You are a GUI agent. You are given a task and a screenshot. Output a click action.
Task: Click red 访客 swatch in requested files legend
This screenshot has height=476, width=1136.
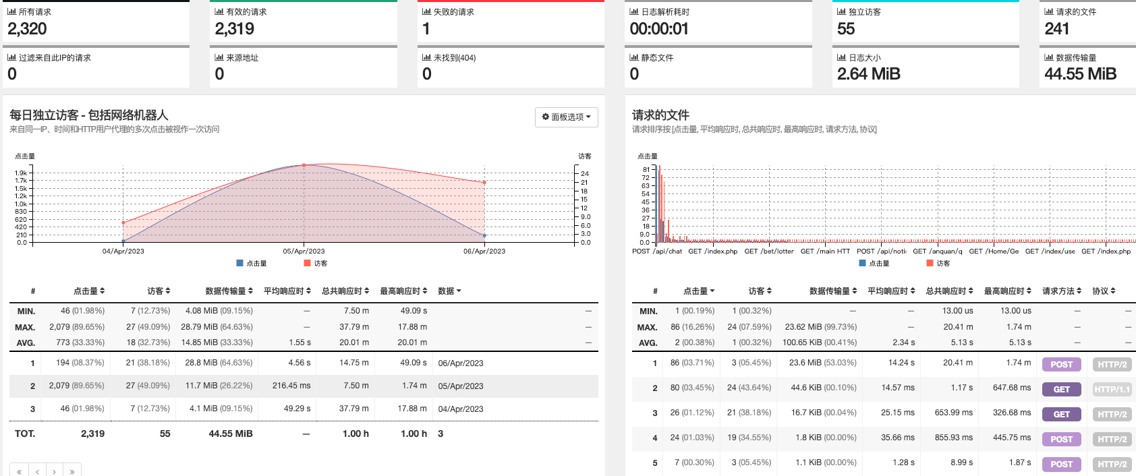(930, 264)
